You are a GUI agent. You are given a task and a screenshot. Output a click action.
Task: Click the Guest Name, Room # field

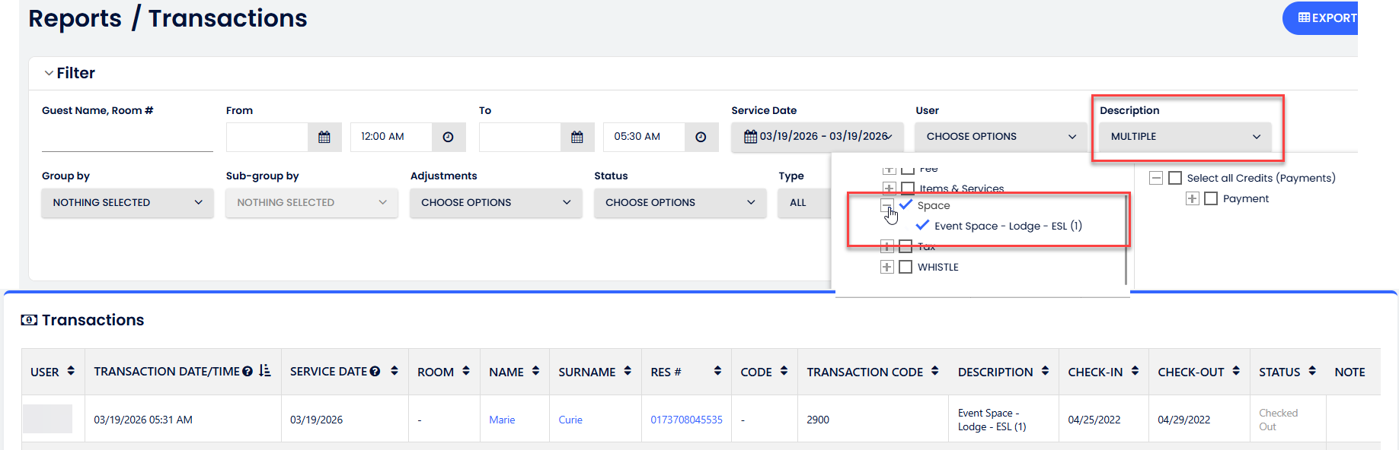pyautogui.click(x=127, y=138)
